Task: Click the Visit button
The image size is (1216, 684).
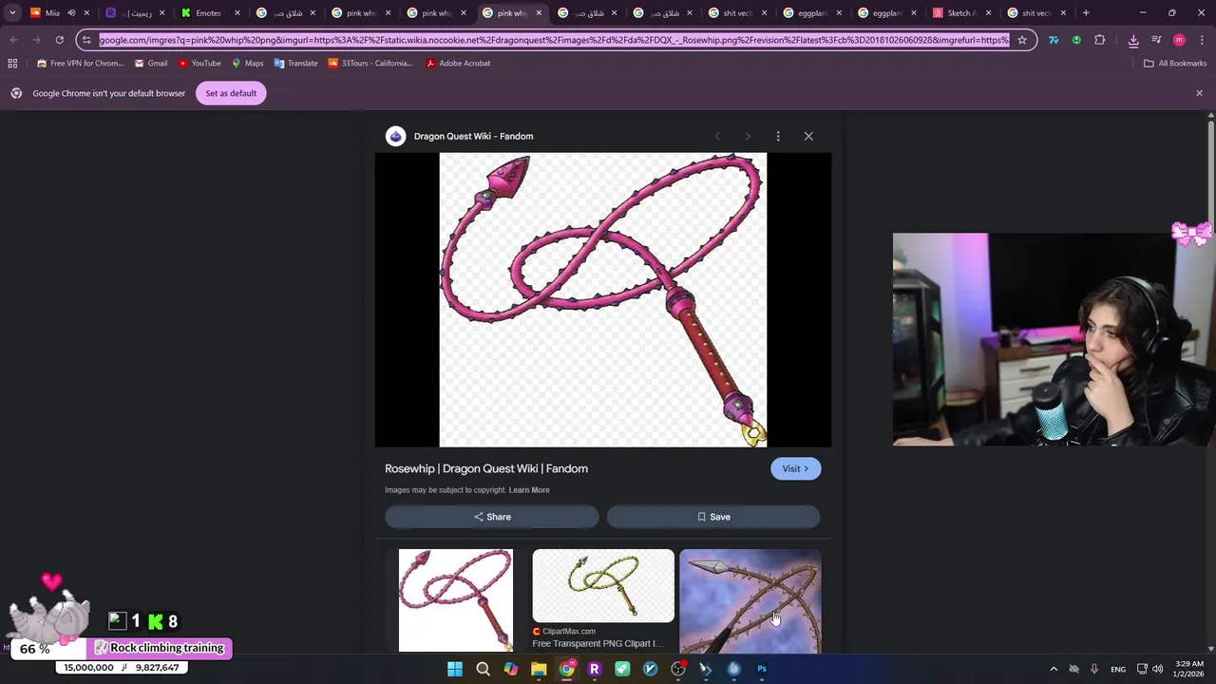Action: [x=795, y=468]
